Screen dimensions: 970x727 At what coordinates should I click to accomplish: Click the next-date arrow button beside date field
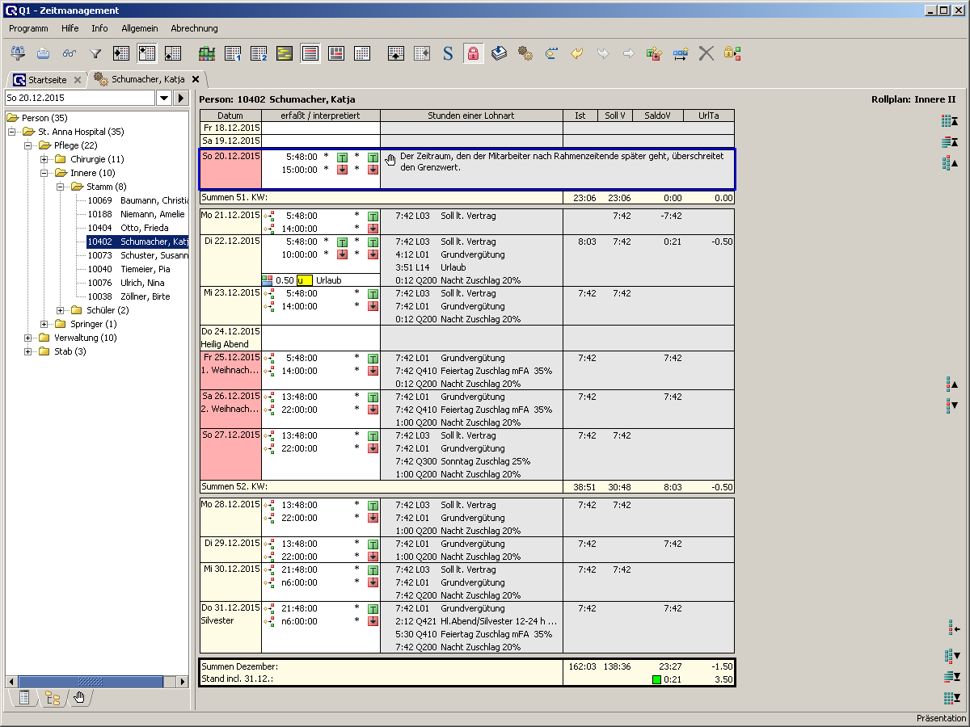(181, 98)
